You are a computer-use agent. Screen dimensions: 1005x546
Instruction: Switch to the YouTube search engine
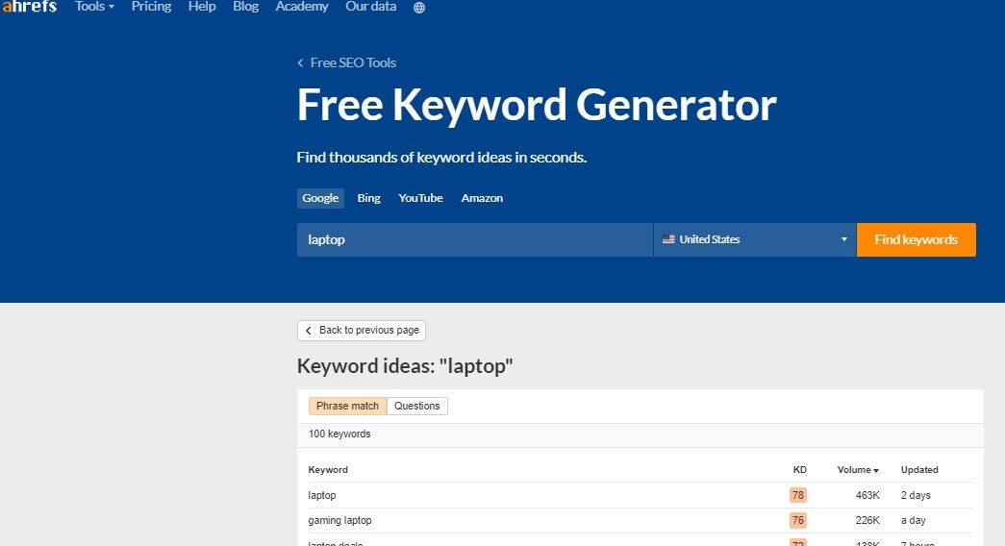(420, 198)
